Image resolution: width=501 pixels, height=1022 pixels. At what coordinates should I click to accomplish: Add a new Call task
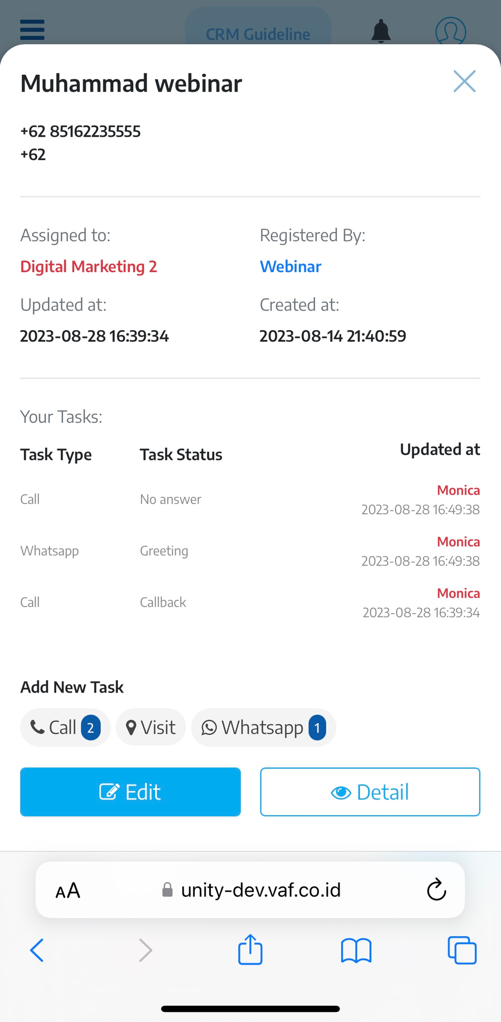(65, 728)
